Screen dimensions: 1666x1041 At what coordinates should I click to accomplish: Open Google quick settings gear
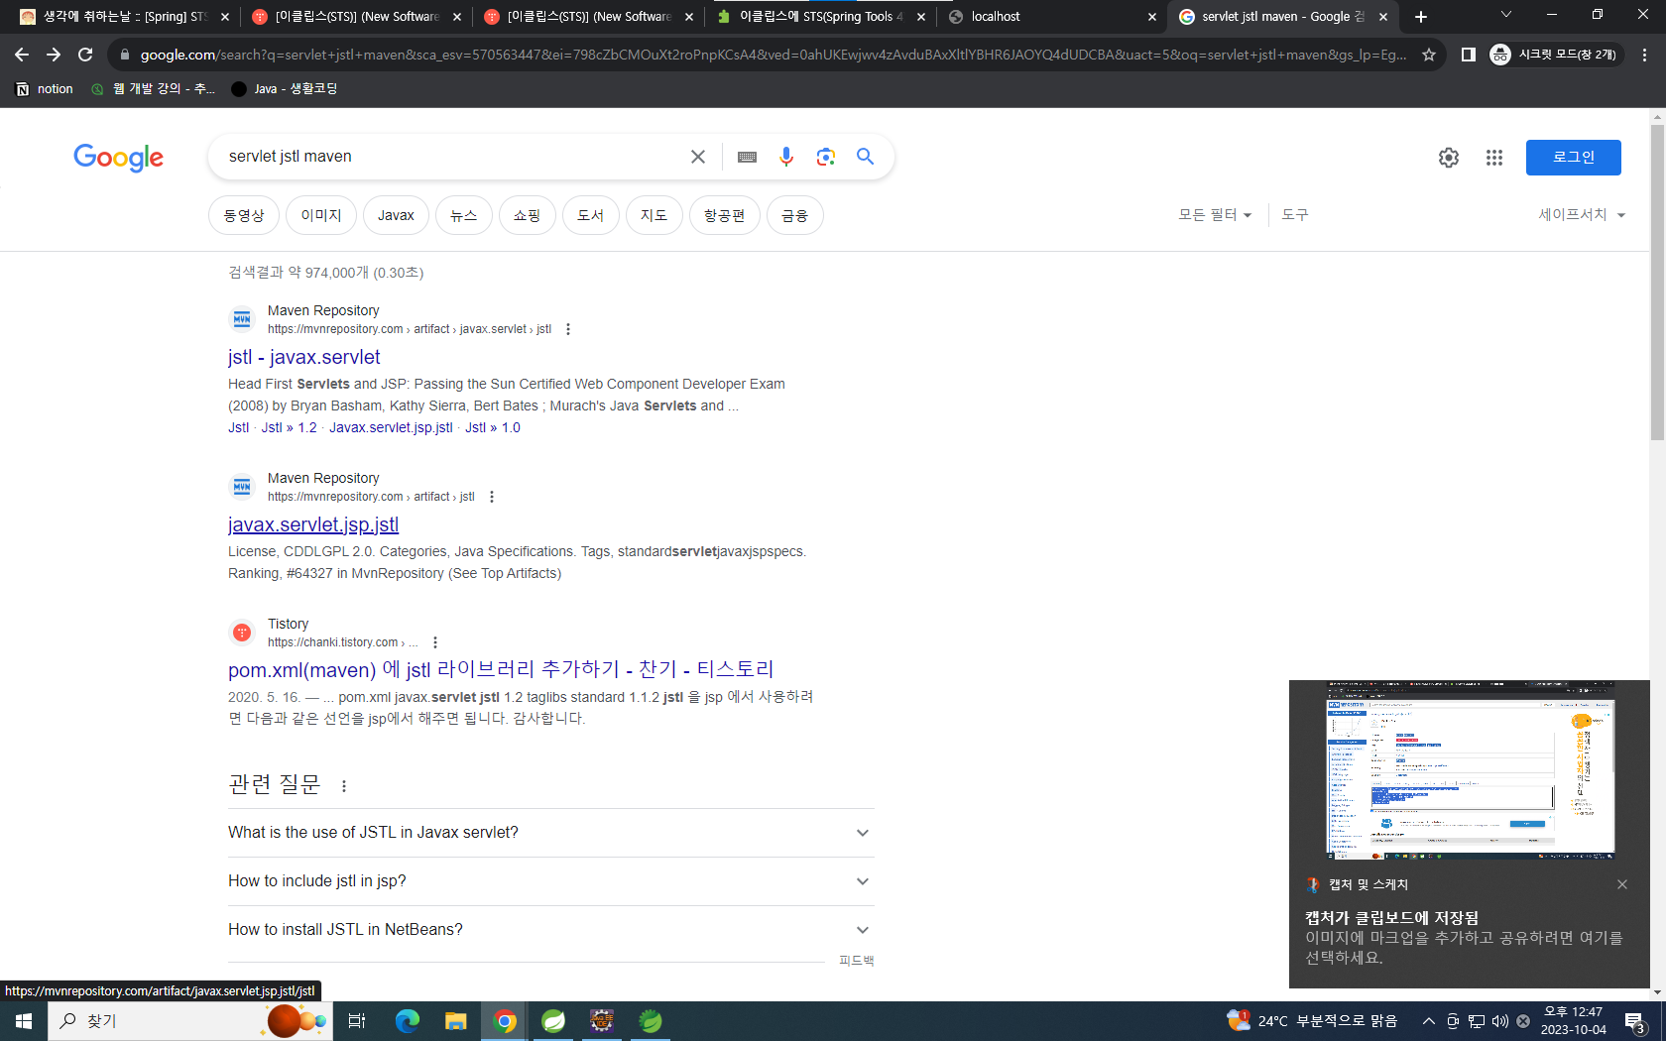tap(1449, 158)
